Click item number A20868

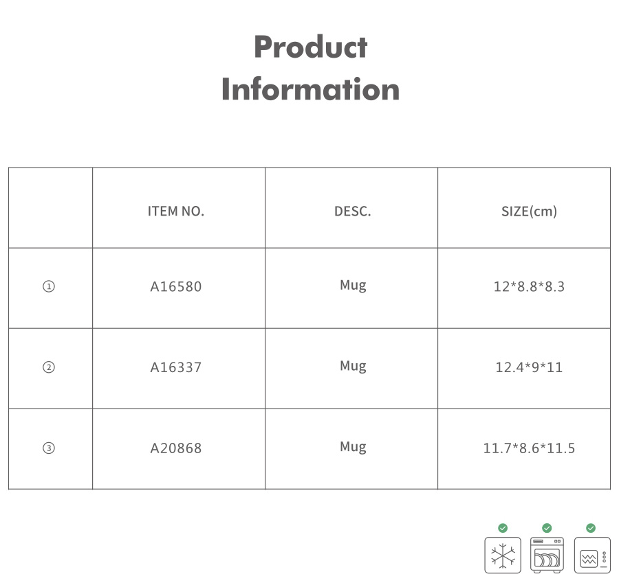176,448
